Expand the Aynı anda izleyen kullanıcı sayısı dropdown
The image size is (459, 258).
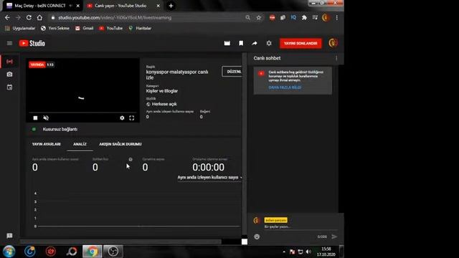[209, 178]
